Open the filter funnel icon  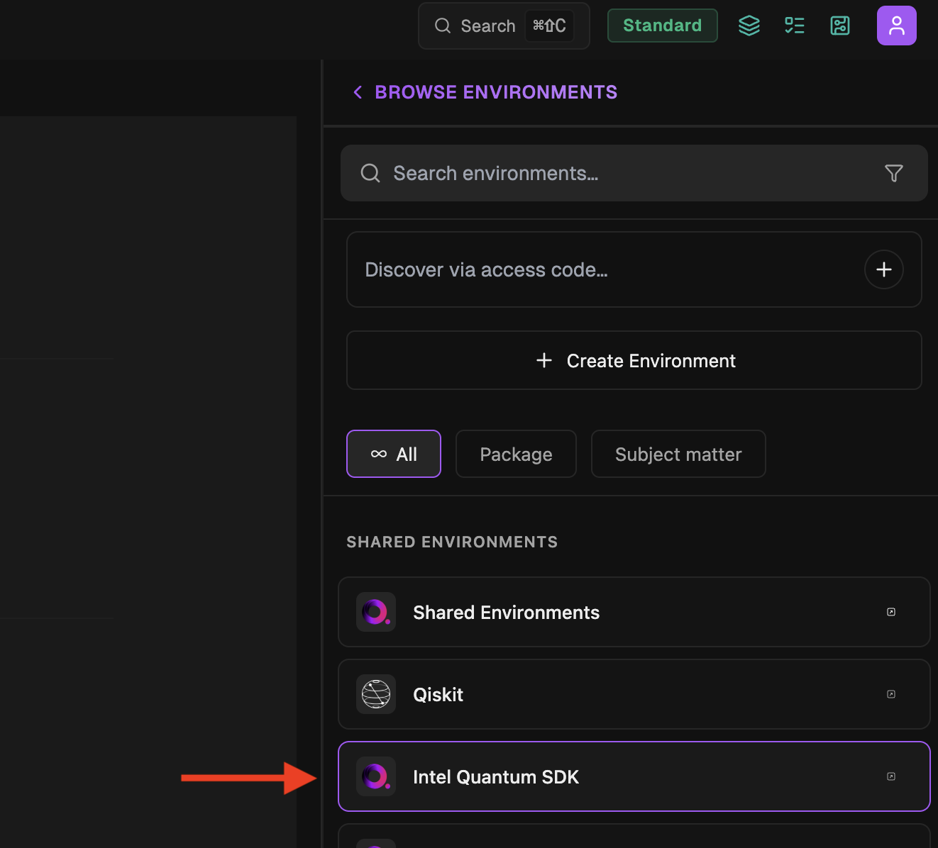[894, 173]
